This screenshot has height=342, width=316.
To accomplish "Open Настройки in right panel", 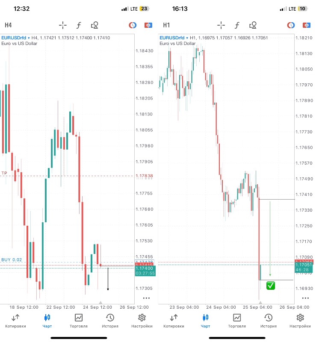I will pyautogui.click(x=300, y=321).
